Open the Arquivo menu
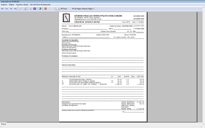 [4, 5]
